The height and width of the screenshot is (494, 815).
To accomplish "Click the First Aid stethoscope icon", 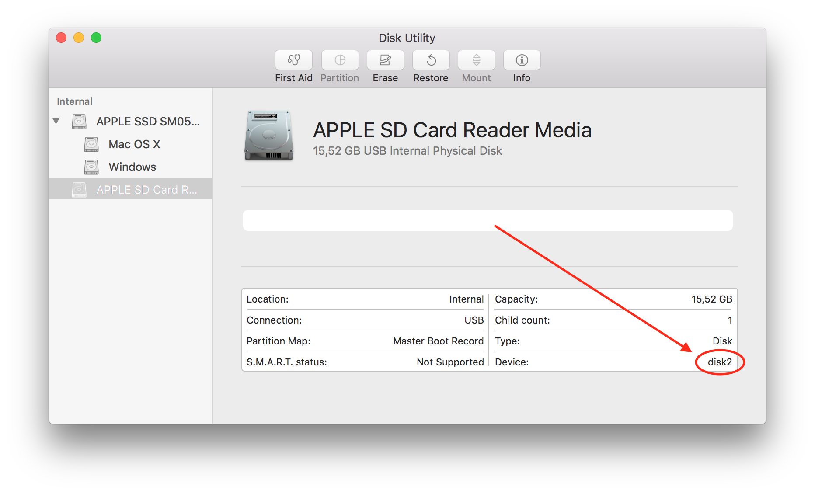I will 294,60.
